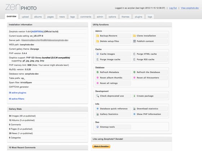
Task: Click the Publish content icon
Action: [134, 41]
